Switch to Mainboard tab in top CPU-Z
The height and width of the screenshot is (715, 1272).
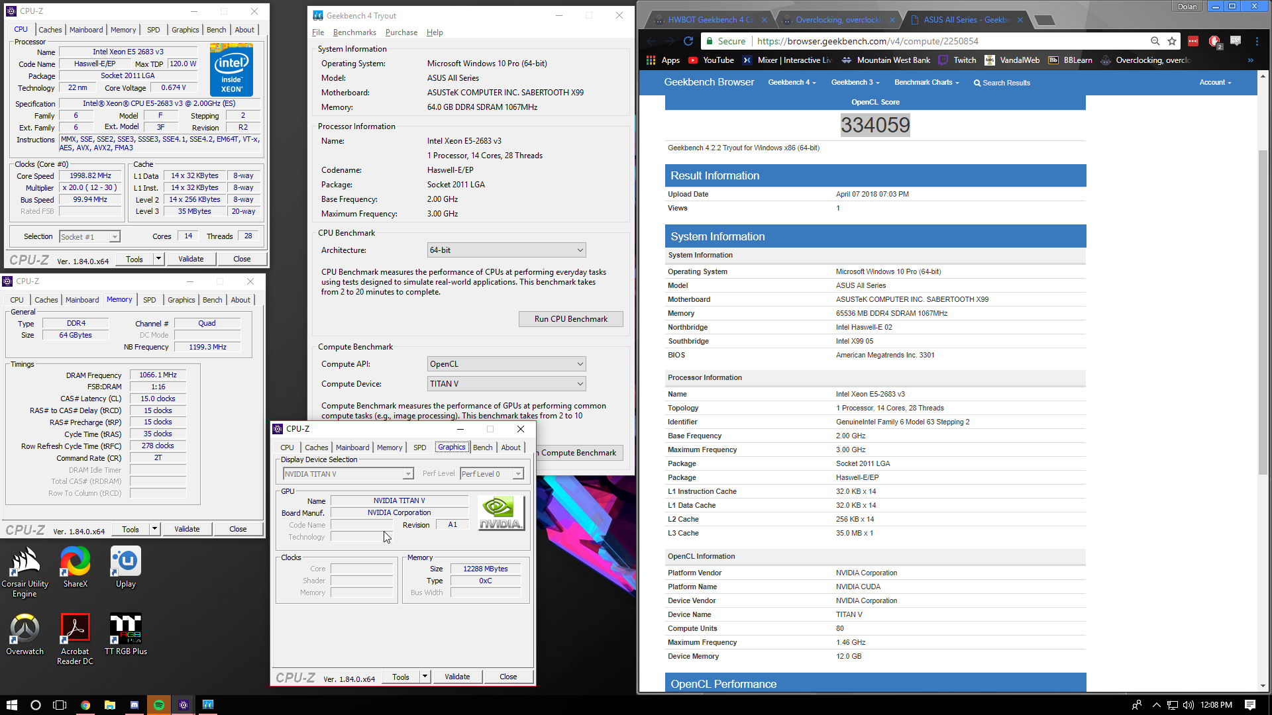(x=86, y=30)
